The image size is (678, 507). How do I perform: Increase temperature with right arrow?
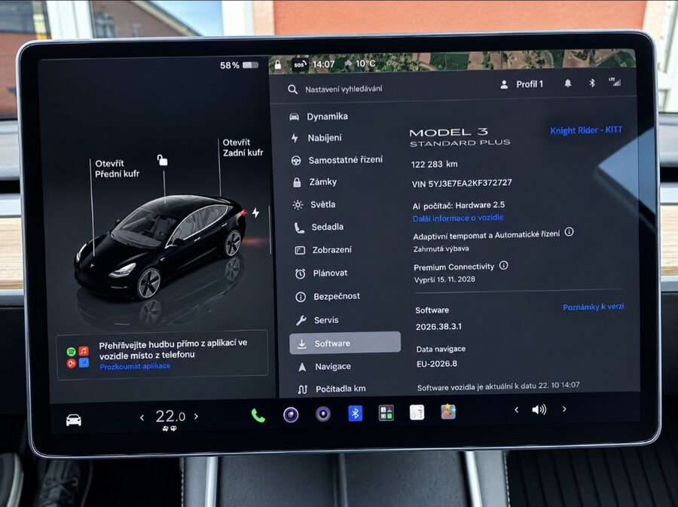tap(197, 417)
